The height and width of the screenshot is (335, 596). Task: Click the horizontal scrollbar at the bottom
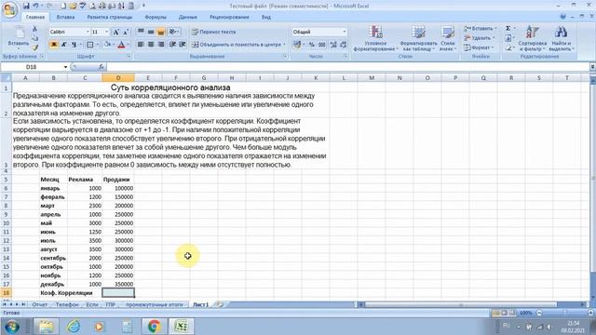[x=460, y=304]
